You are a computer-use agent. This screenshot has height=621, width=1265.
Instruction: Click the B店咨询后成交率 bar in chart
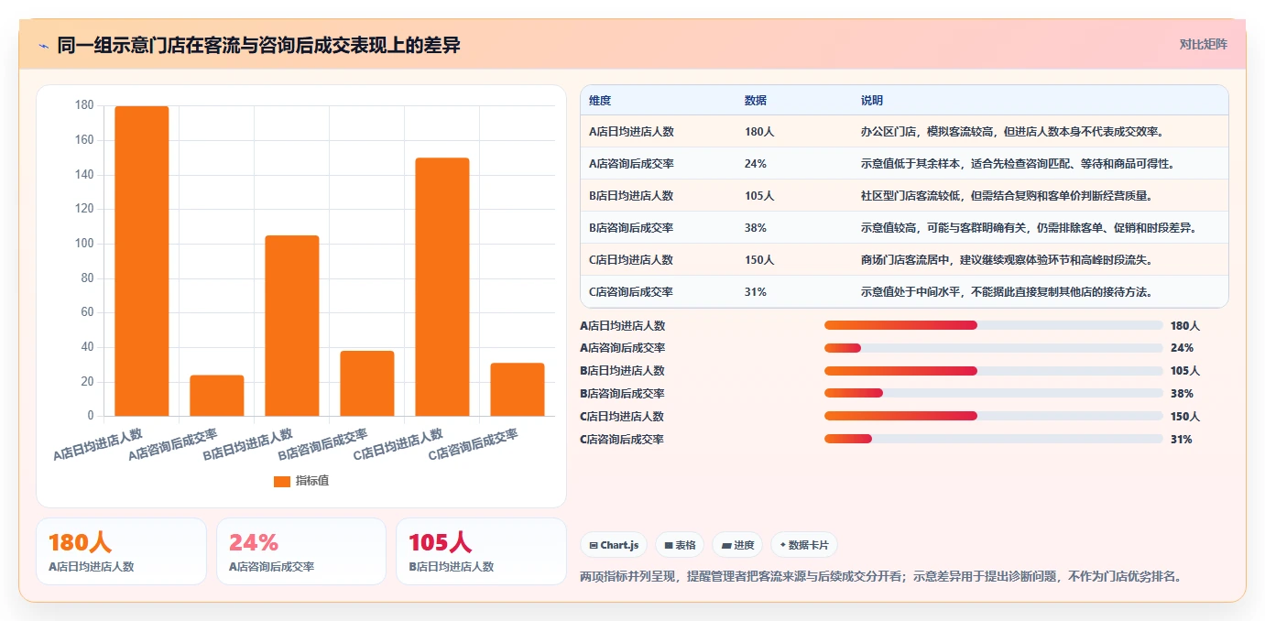[x=367, y=384]
